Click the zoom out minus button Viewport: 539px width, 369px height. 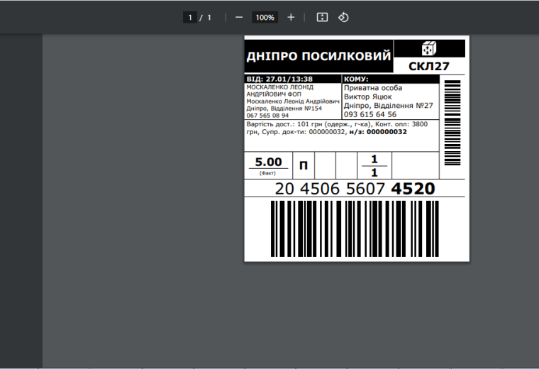tap(239, 17)
